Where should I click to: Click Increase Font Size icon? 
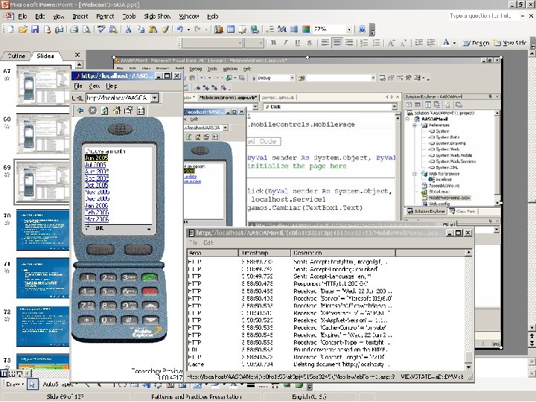coord(391,42)
